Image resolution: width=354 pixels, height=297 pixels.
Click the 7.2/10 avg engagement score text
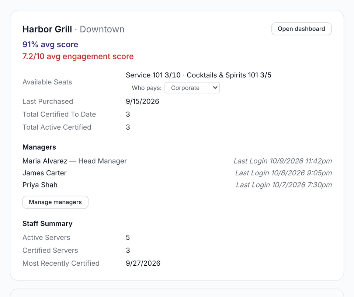[78, 56]
